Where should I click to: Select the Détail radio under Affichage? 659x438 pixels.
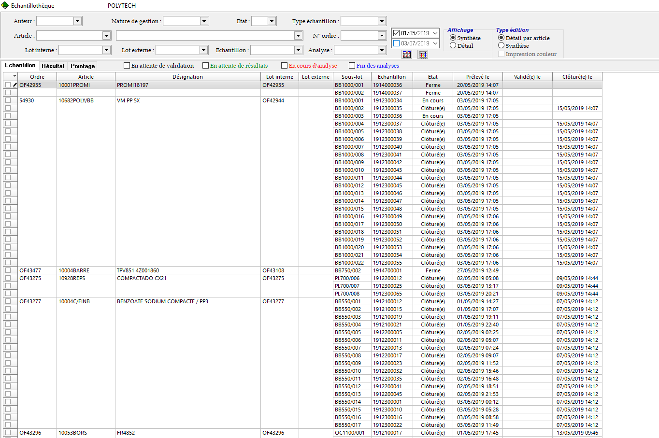click(x=453, y=45)
